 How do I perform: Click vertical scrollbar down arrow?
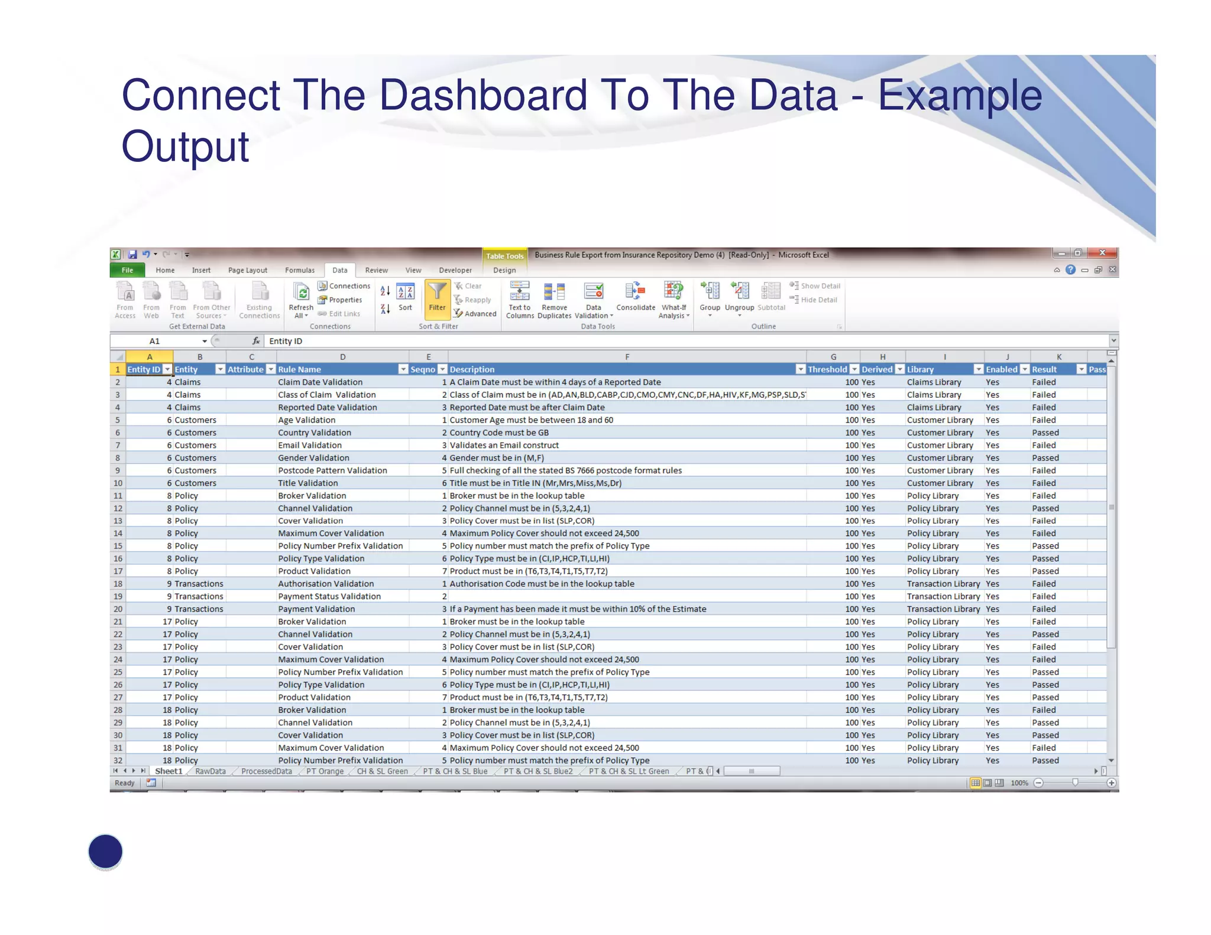tap(1111, 761)
